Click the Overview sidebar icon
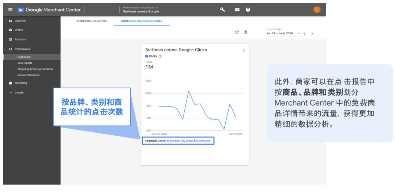395x195 pixels. (x=10, y=21)
